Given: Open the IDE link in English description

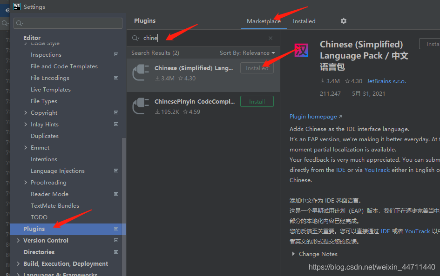Looking at the screenshot, I should [341, 170].
